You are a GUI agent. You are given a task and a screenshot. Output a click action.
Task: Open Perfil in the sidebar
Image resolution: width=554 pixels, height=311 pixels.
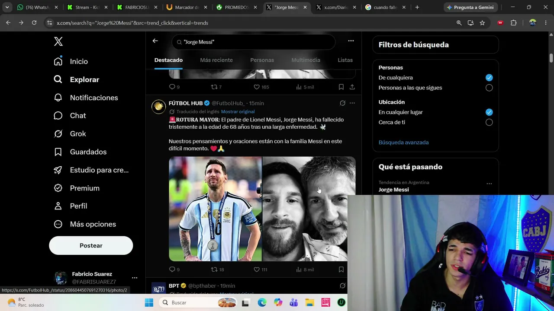70,206
